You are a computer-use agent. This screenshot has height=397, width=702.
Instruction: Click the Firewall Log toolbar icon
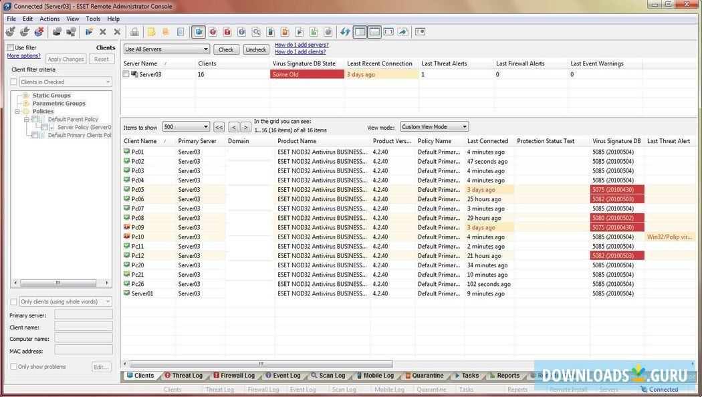coord(227,31)
